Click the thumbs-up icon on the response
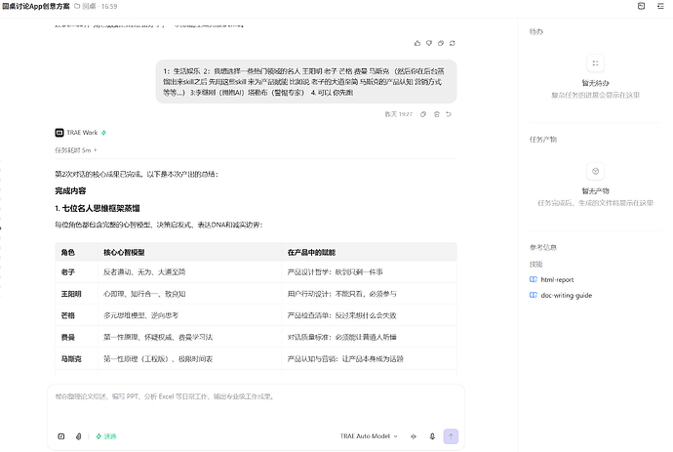 (x=417, y=43)
